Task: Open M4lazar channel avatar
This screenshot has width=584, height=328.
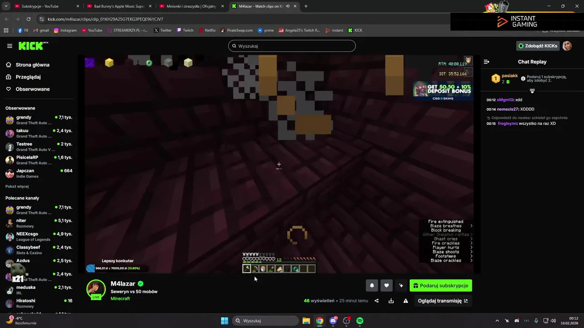Action: [x=96, y=289]
